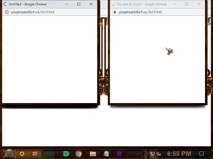Close the Untitled Chrome window

(x=91, y=4)
